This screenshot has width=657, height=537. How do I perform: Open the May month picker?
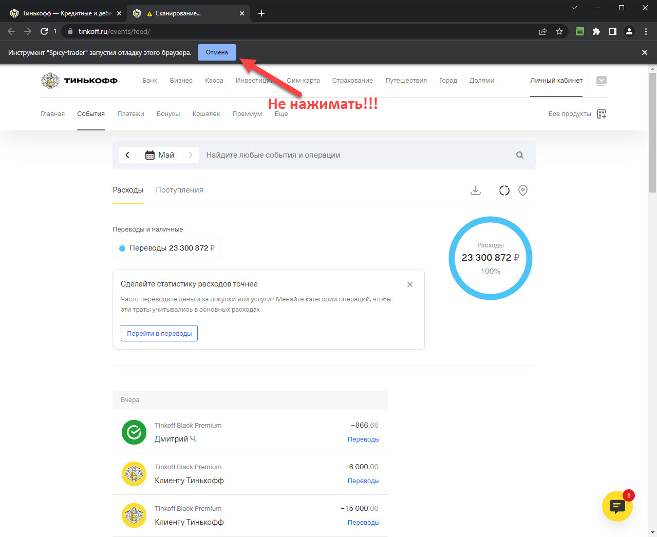(160, 155)
